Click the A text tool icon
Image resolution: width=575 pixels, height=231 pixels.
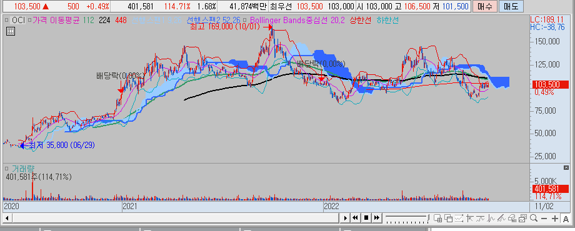click(566, 219)
